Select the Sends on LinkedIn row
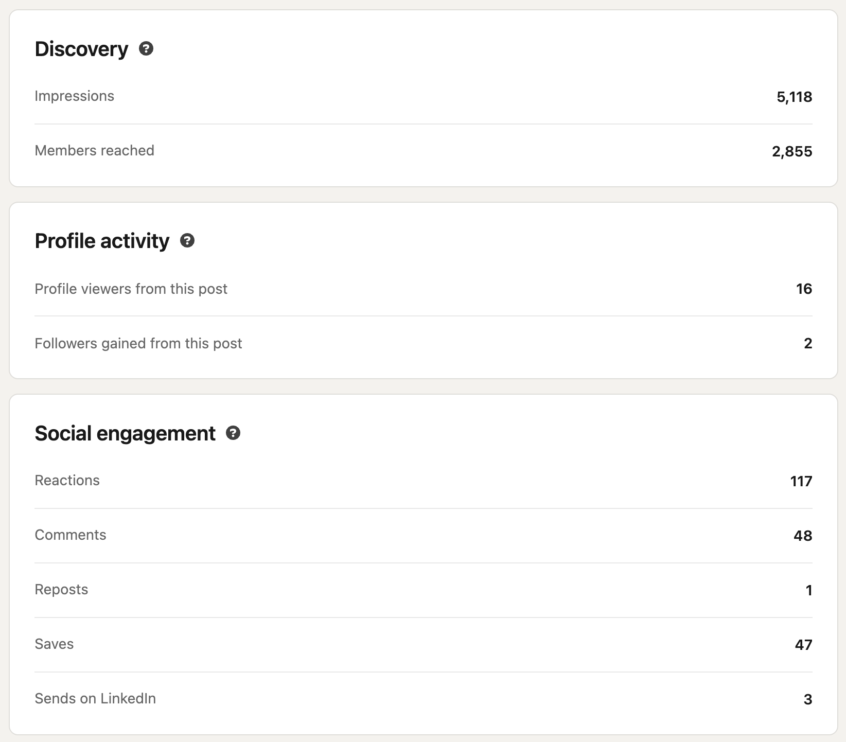 click(95, 699)
